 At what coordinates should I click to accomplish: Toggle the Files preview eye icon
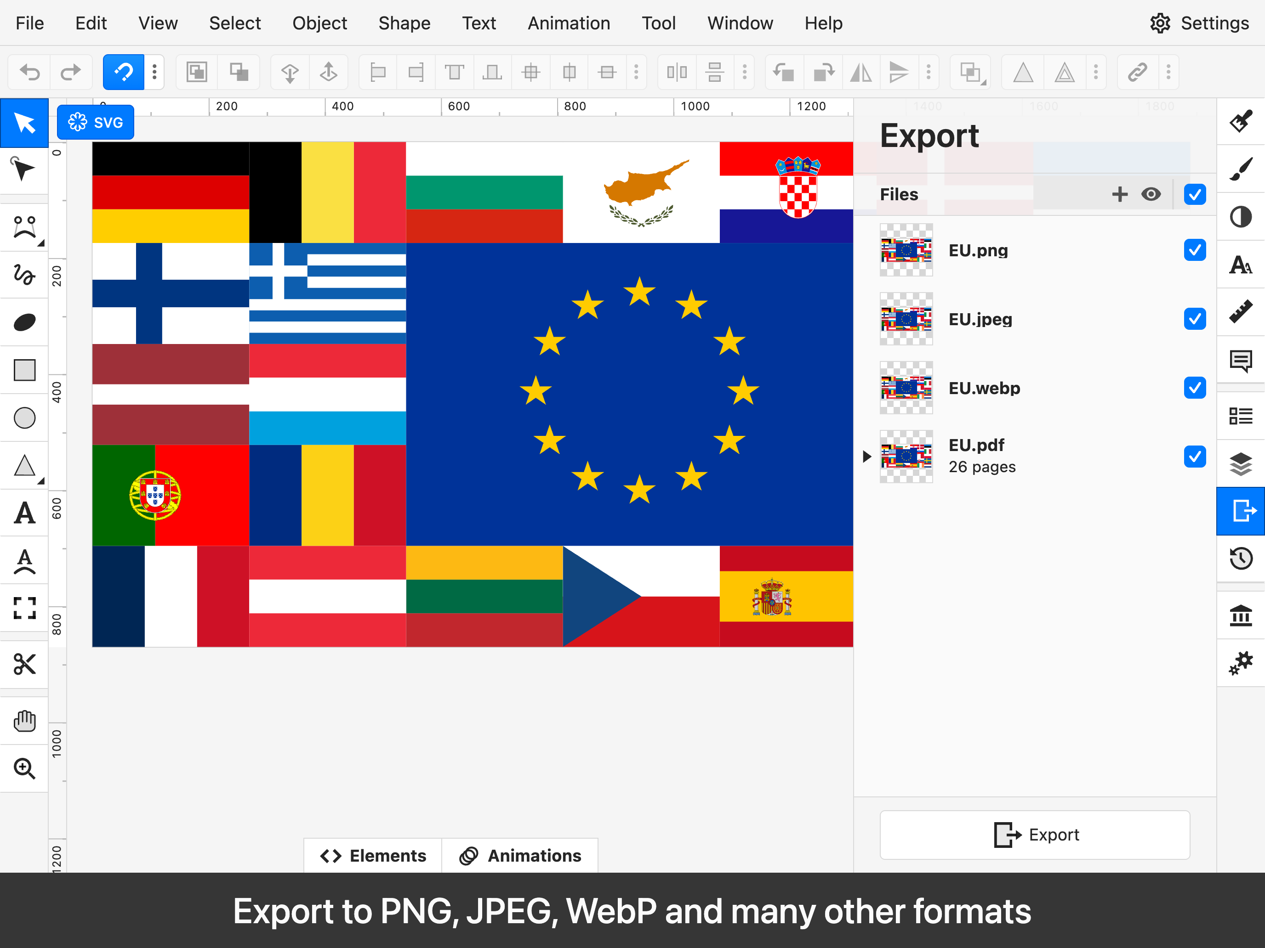(x=1151, y=194)
